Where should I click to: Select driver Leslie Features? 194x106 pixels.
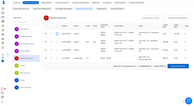click(26, 37)
